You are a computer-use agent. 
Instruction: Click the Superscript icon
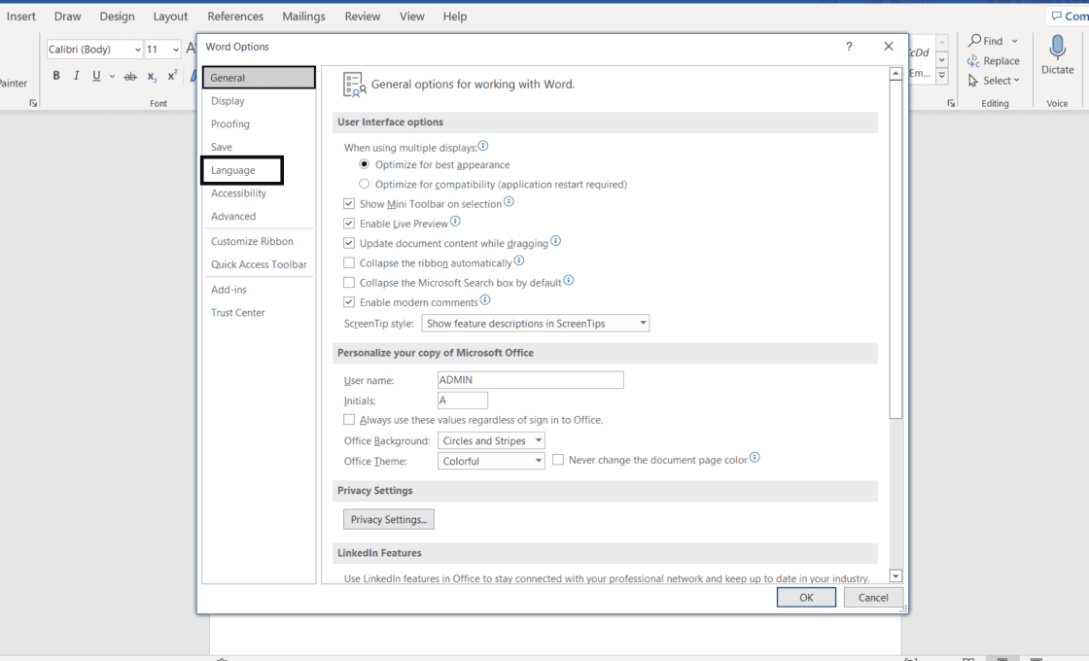pos(172,76)
